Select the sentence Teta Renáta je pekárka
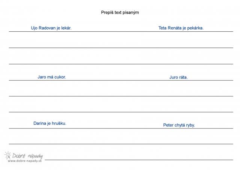The image size is (240, 170). click(x=181, y=28)
